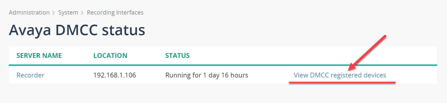447x103 pixels.
Task: Click the red arrow annotation
Action: pyautogui.click(x=368, y=52)
